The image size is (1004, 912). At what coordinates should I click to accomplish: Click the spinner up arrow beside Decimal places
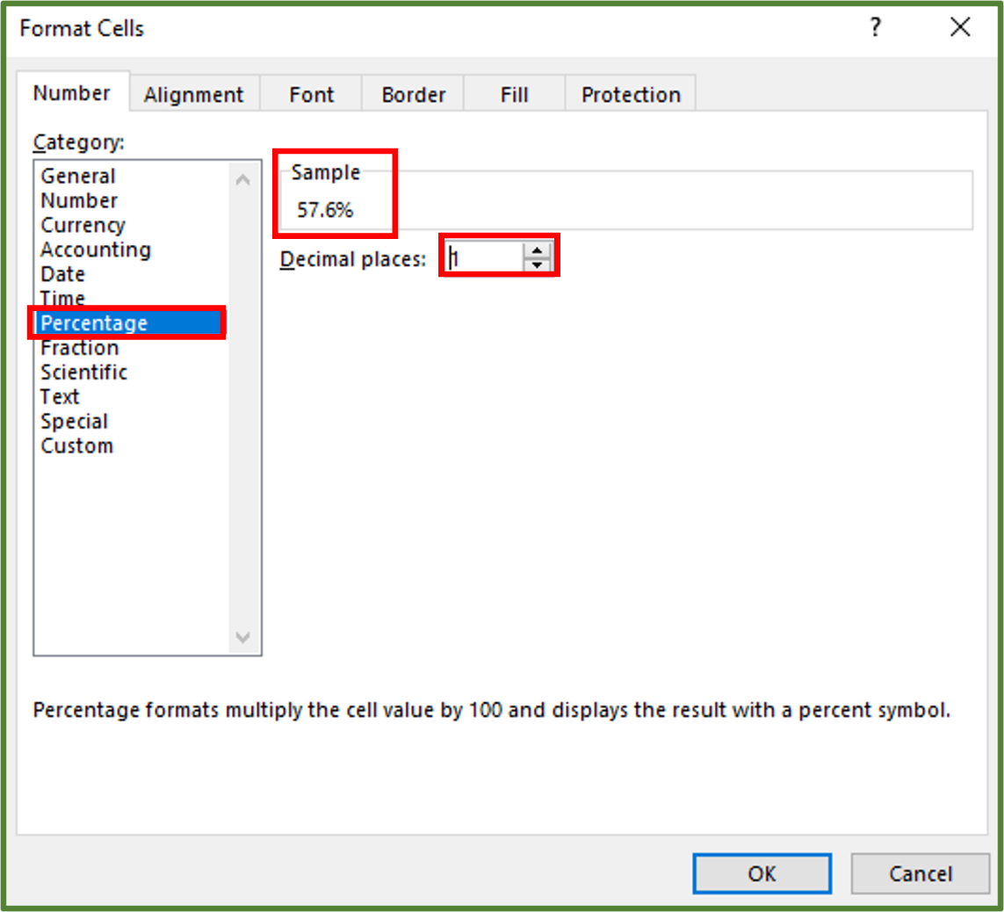(537, 250)
